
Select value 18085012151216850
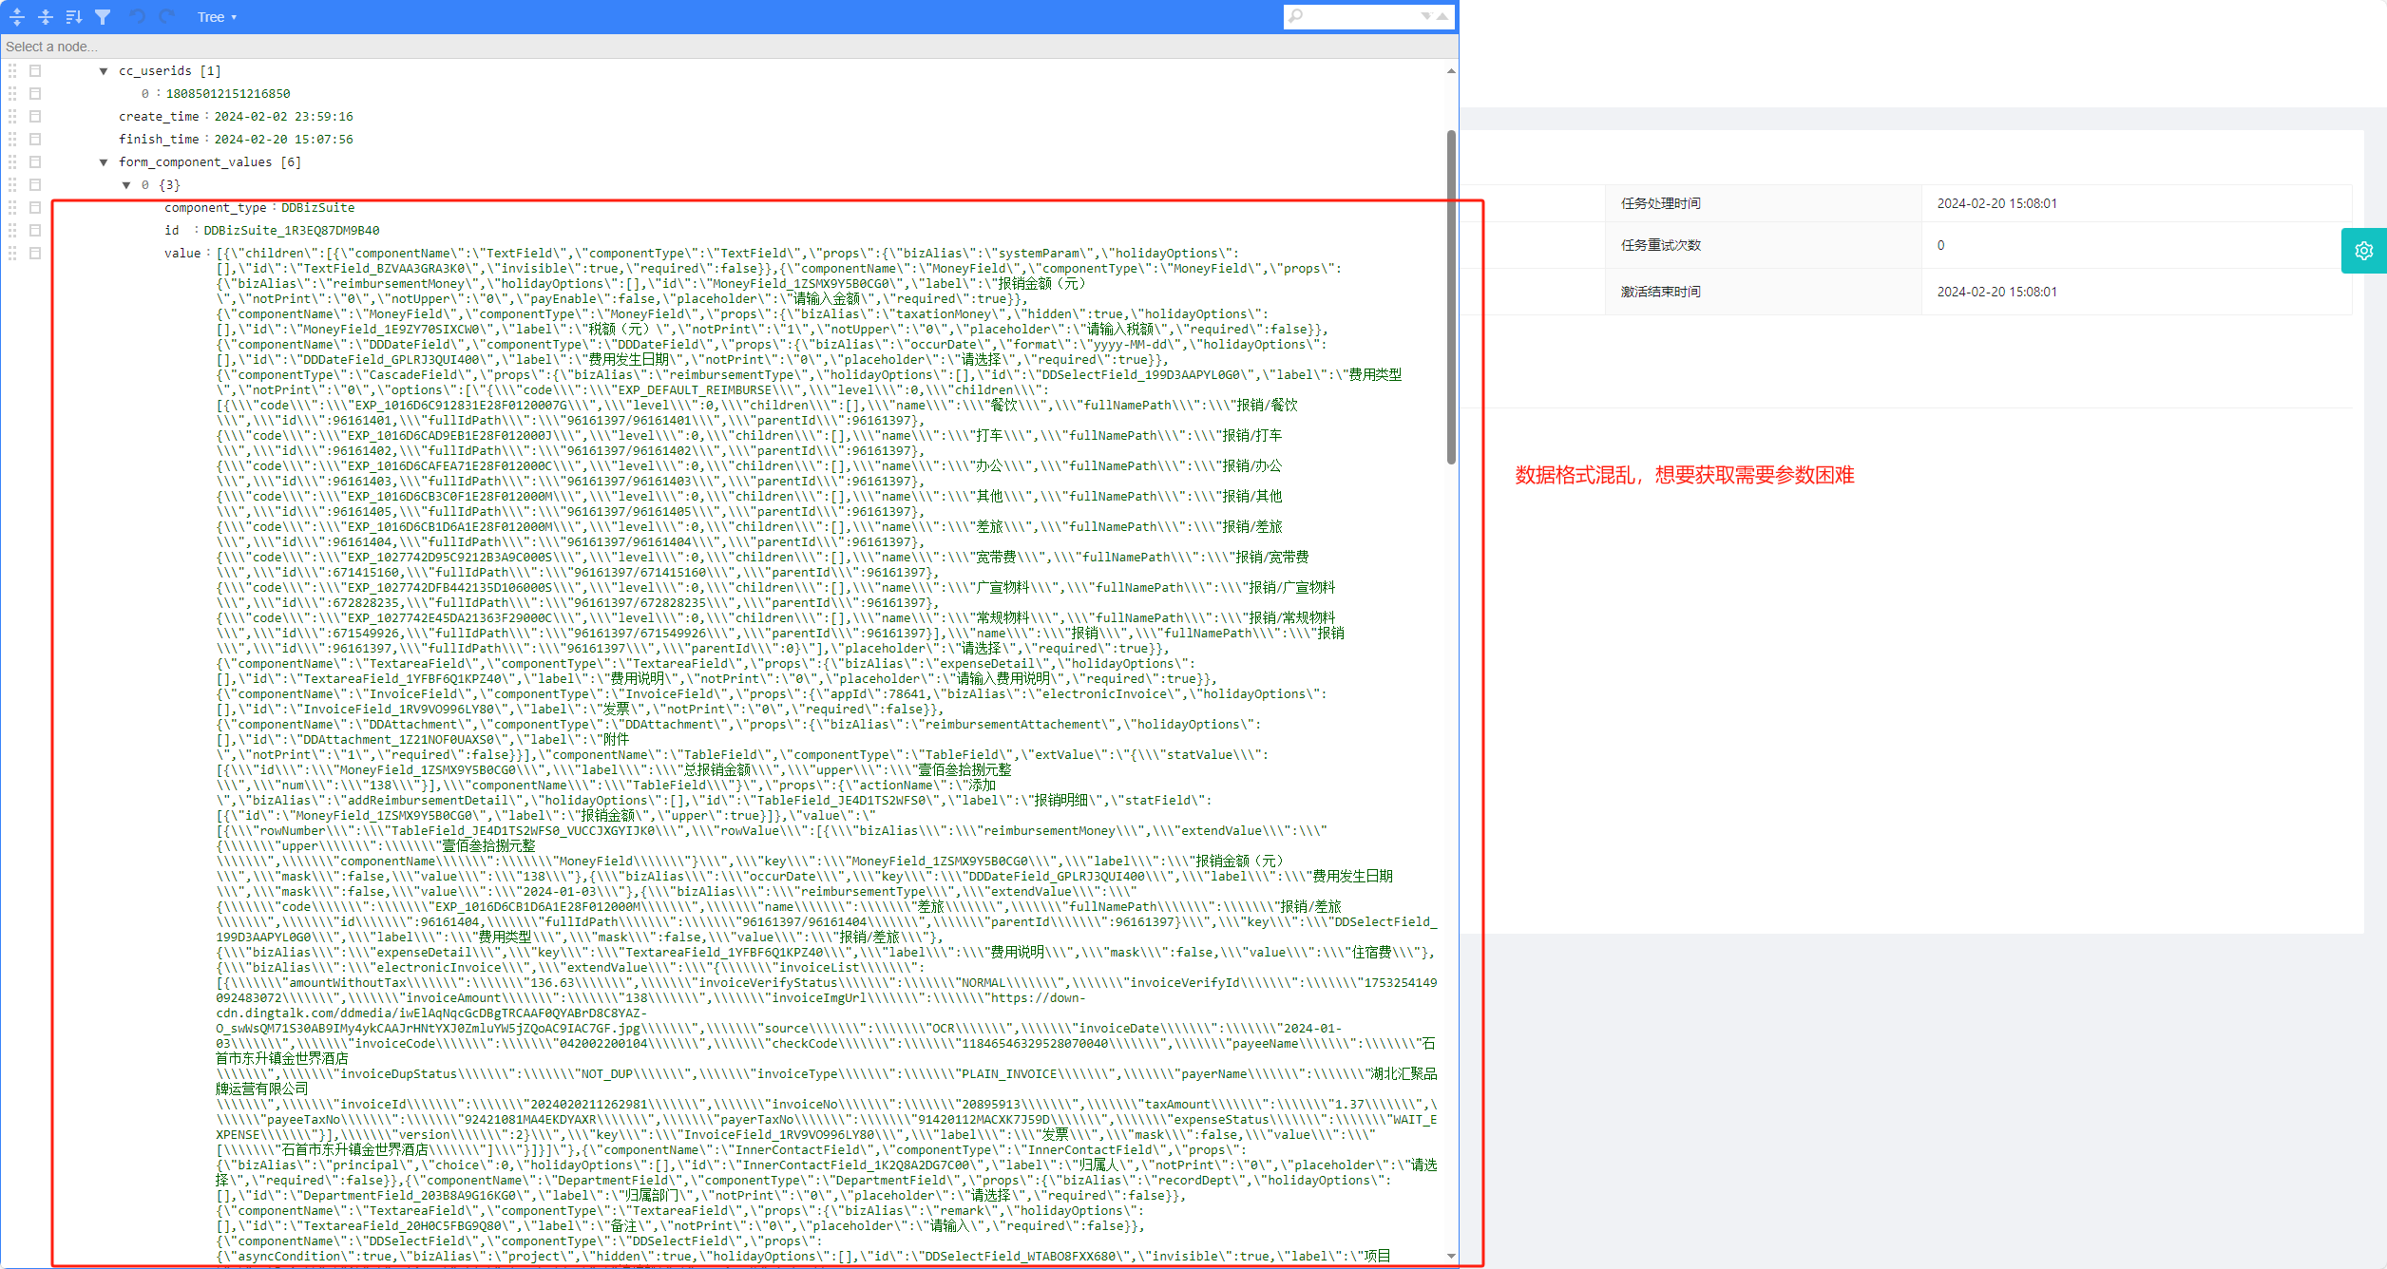pyautogui.click(x=228, y=94)
